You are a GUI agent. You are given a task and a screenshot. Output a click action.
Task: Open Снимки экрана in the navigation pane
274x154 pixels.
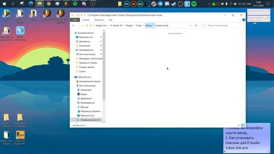[86, 67]
